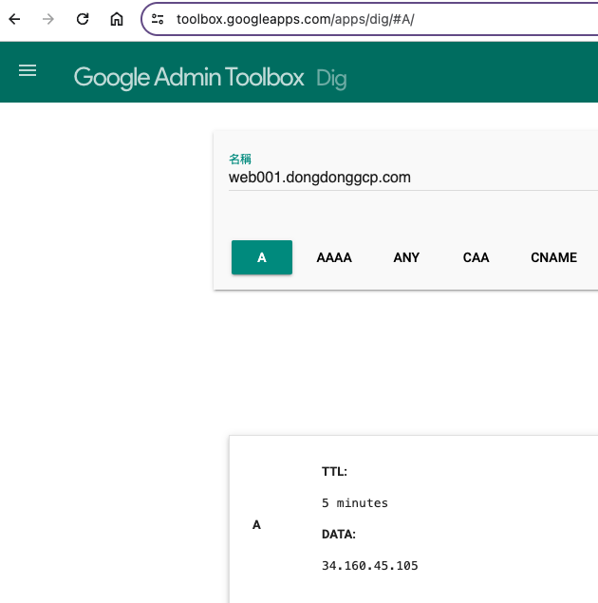Click the 5 minutes TTL value
The image size is (598, 603).
tap(355, 503)
